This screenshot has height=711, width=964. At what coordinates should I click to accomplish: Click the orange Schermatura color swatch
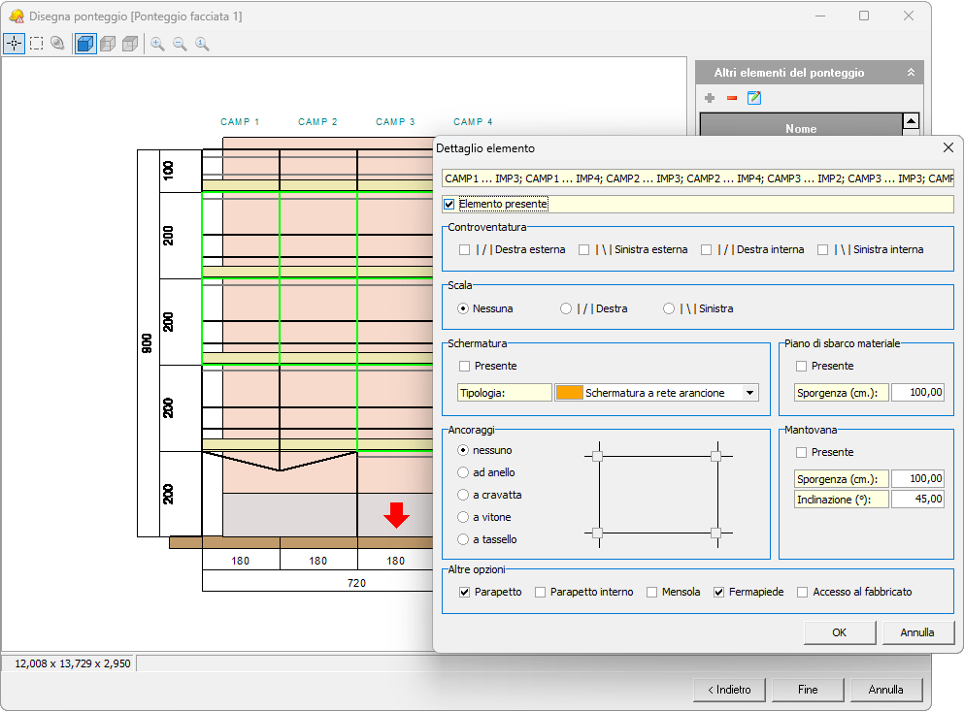pyautogui.click(x=569, y=393)
